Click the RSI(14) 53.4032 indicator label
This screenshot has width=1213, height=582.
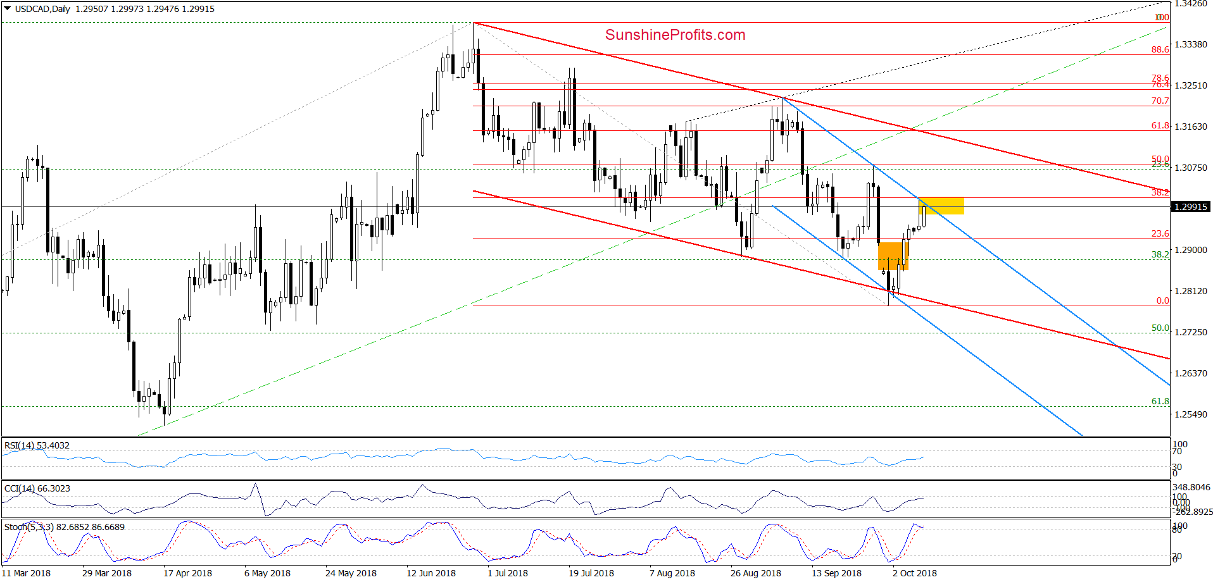(37, 445)
